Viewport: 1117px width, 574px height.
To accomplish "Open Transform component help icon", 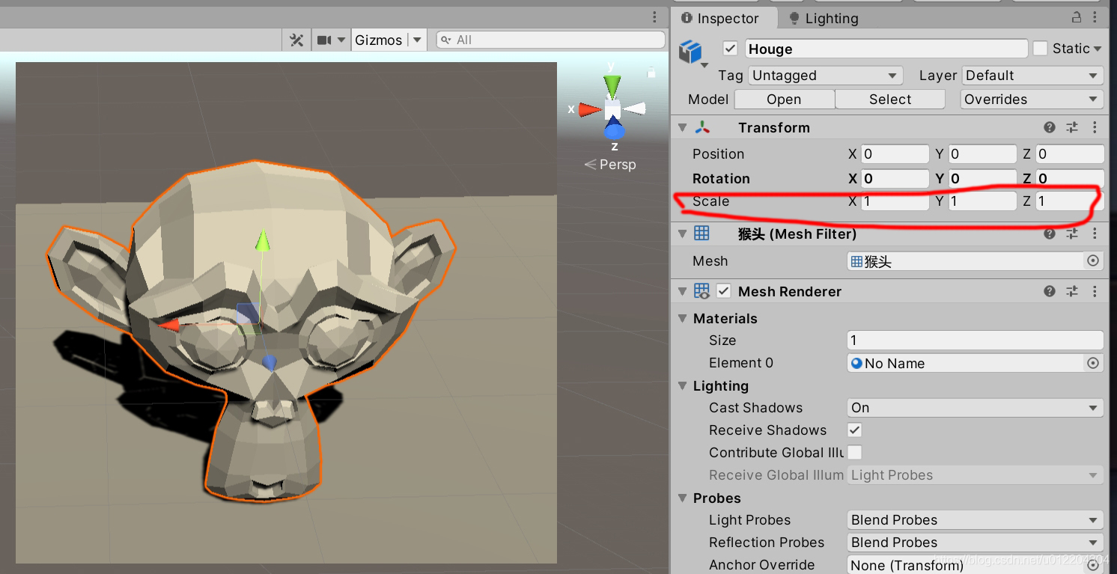I will click(1050, 127).
